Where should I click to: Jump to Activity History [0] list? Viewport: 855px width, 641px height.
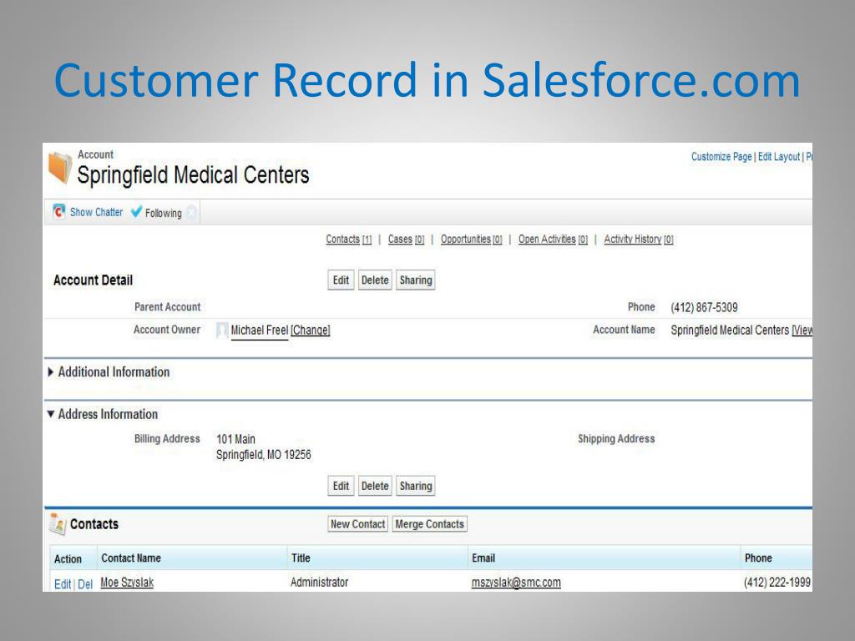[639, 240]
